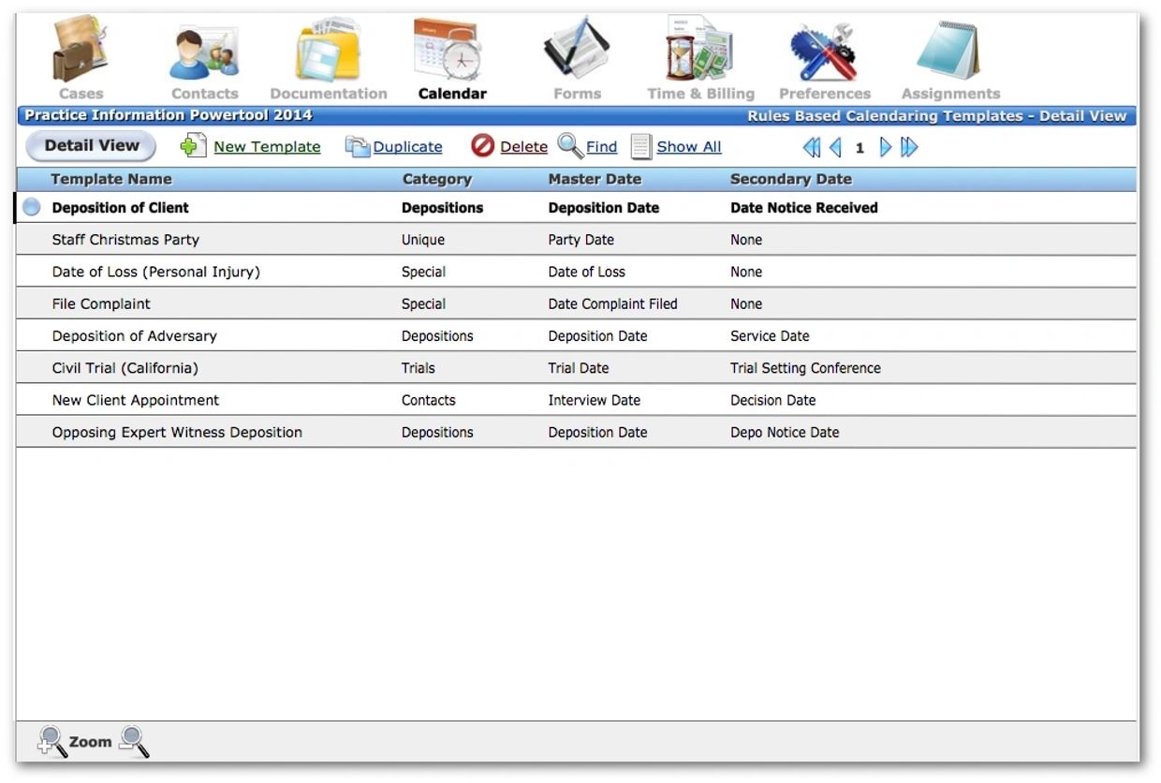Open the Cases briefcase icon
The width and height of the screenshot is (1161, 783).
pos(81,51)
